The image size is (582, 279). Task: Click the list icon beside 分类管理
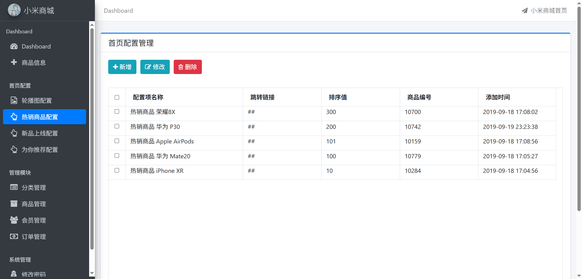[x=14, y=187]
